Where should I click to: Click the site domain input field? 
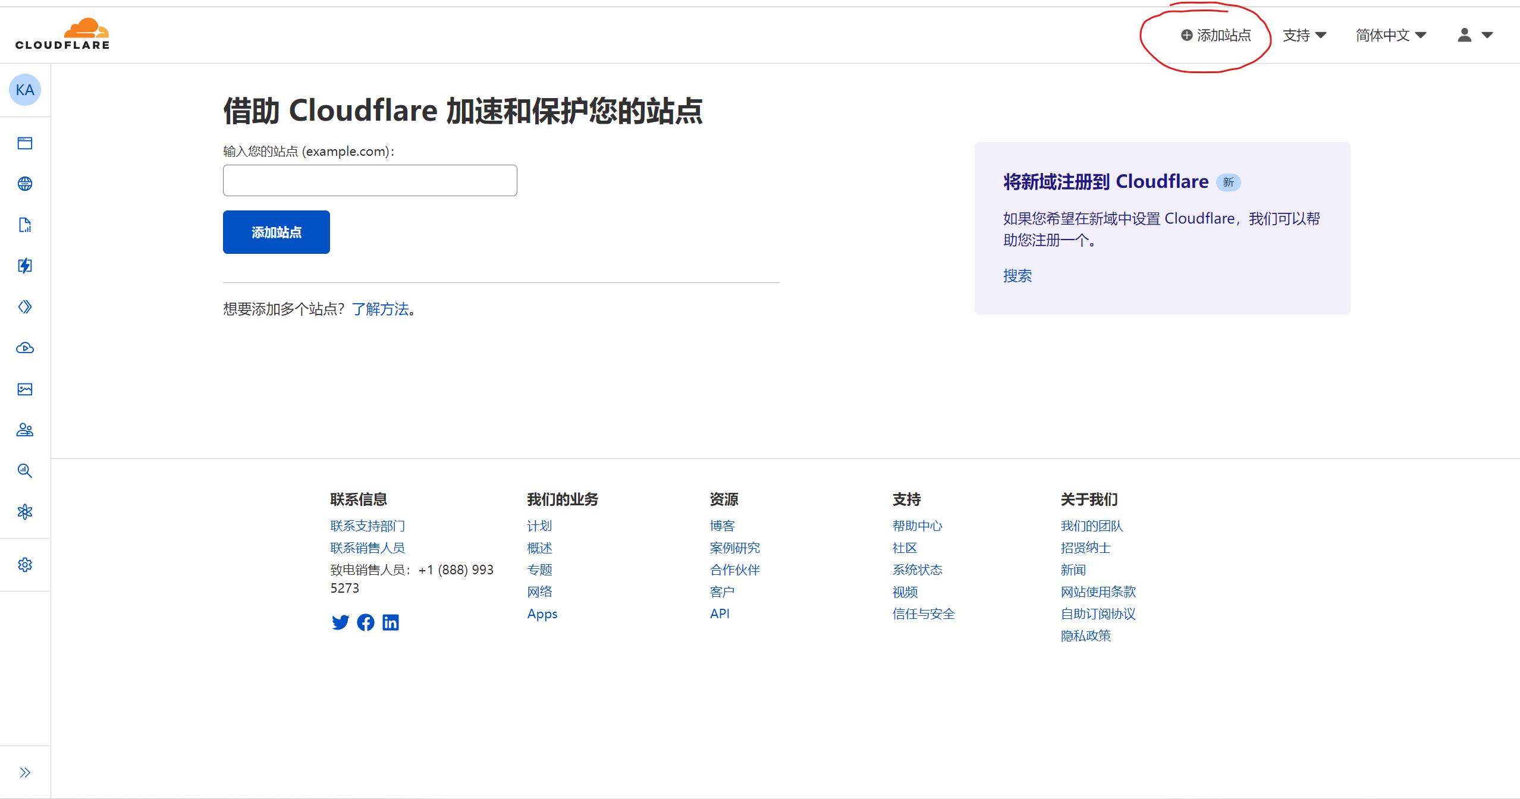tap(369, 180)
